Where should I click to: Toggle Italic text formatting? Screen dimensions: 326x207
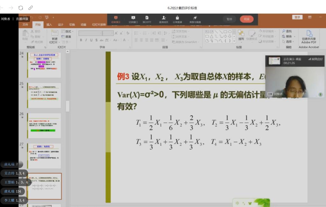(x=86, y=40)
